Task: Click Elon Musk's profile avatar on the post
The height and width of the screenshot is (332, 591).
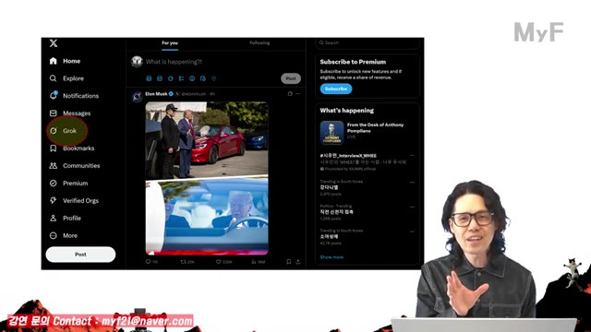Action: (x=138, y=96)
